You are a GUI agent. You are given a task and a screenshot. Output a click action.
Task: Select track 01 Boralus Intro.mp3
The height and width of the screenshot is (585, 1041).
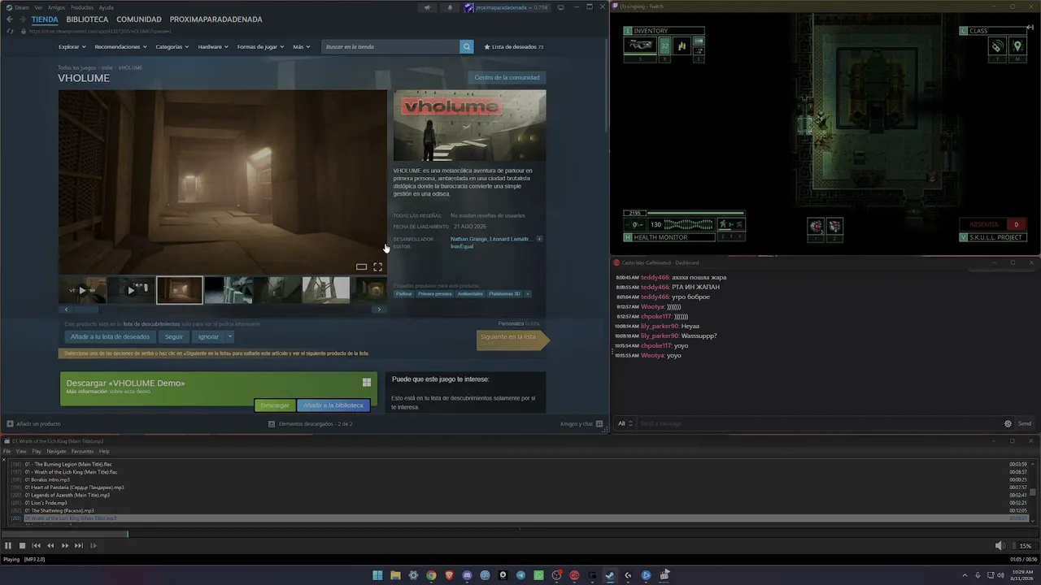(x=47, y=479)
